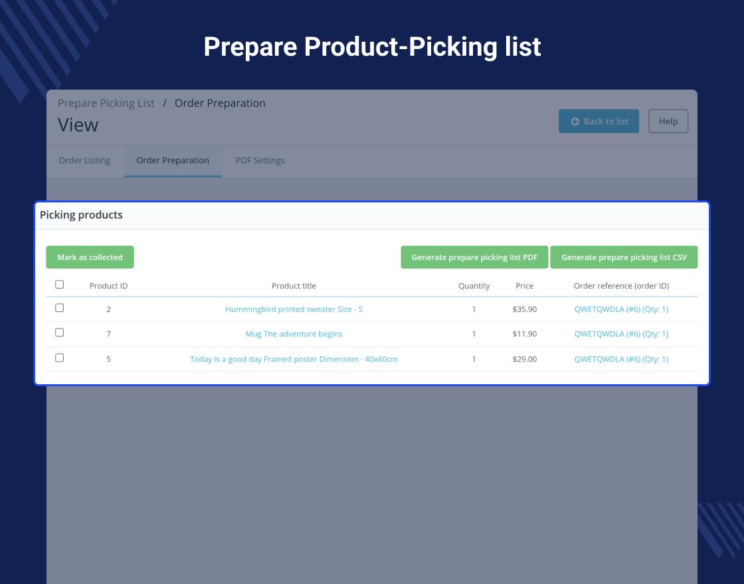Click the $35.90 price cell
Image resolution: width=744 pixels, height=584 pixels.
524,309
